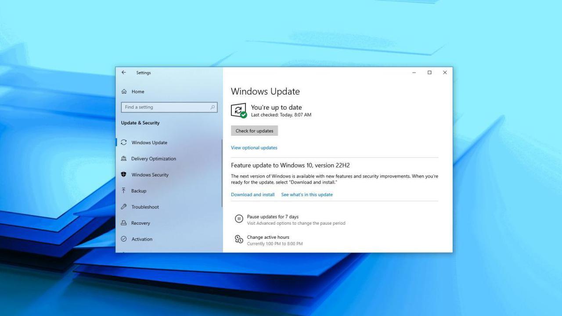Click the Check for updates button
This screenshot has height=316, width=562.
(x=254, y=131)
